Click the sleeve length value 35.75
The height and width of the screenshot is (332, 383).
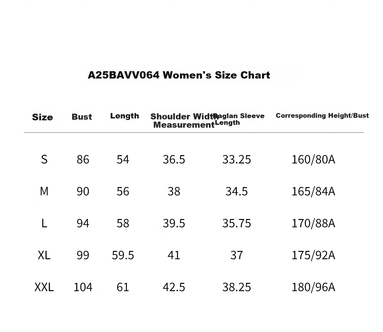click(237, 223)
